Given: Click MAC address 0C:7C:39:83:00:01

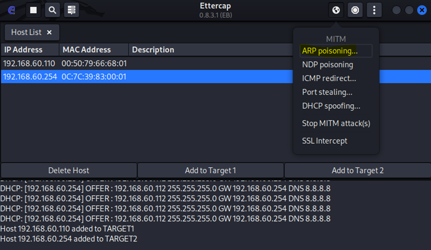Looking at the screenshot, I should (94, 77).
